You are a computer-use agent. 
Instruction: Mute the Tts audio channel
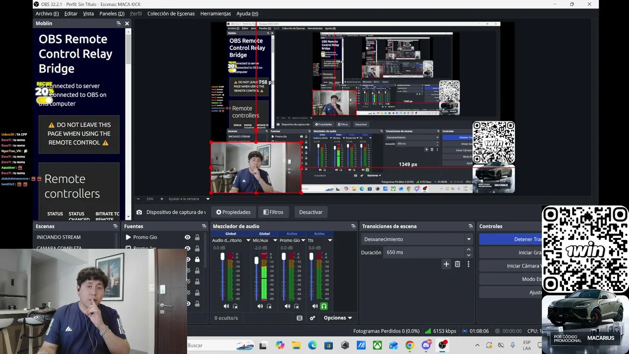coord(315,306)
